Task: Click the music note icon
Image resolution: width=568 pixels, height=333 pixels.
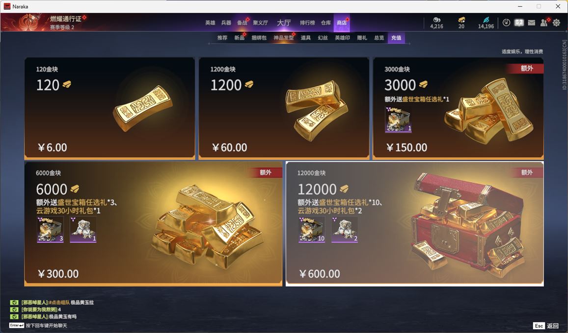Action: [x=507, y=23]
